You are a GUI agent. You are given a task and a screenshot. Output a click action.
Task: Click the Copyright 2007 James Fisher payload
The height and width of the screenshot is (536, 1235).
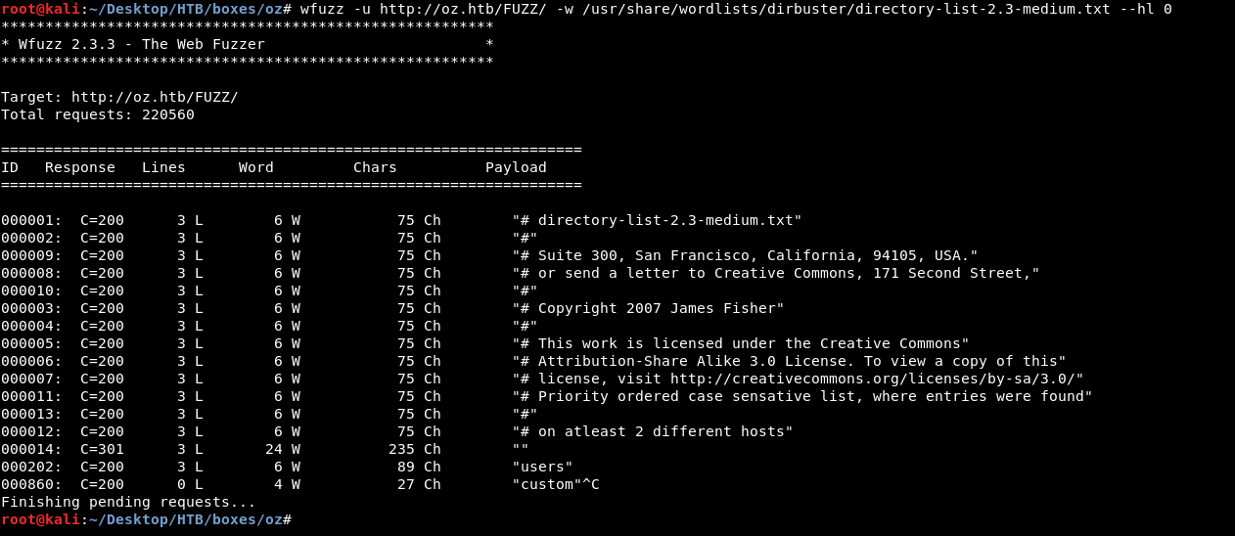(648, 308)
